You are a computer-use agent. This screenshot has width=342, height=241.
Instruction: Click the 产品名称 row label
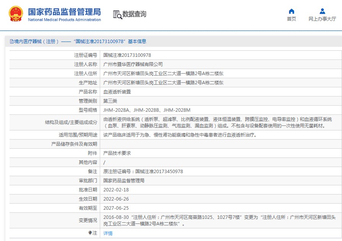(88, 92)
